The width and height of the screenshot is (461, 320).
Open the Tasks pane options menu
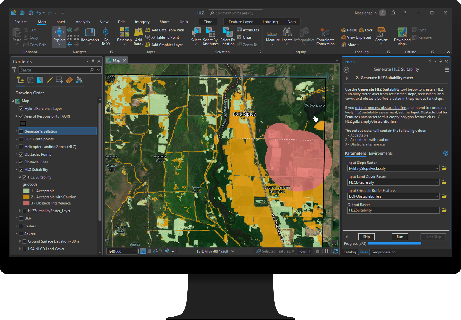447,70
